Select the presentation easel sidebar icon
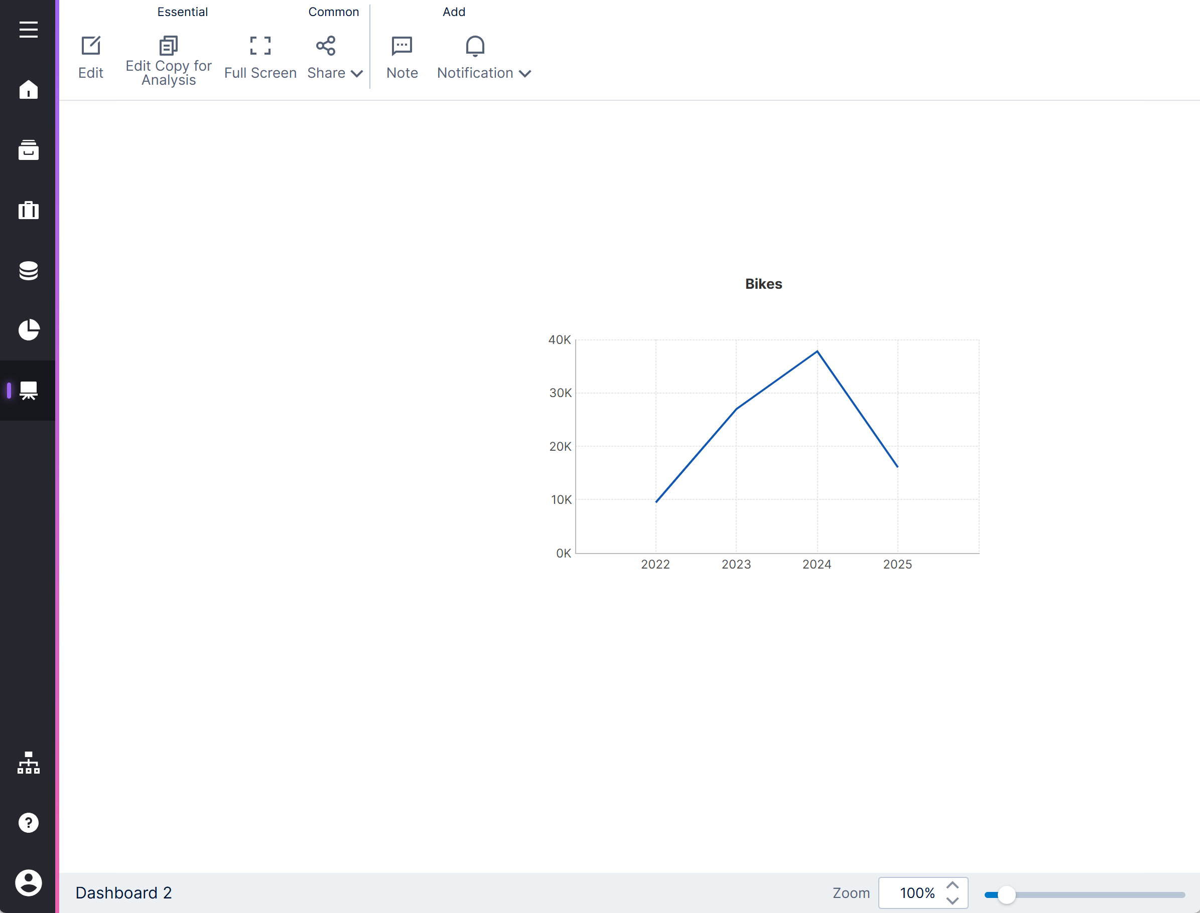This screenshot has width=1200, height=913. (28, 390)
